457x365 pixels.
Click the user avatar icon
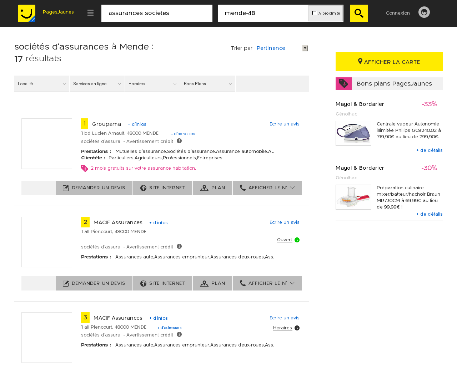[424, 12]
